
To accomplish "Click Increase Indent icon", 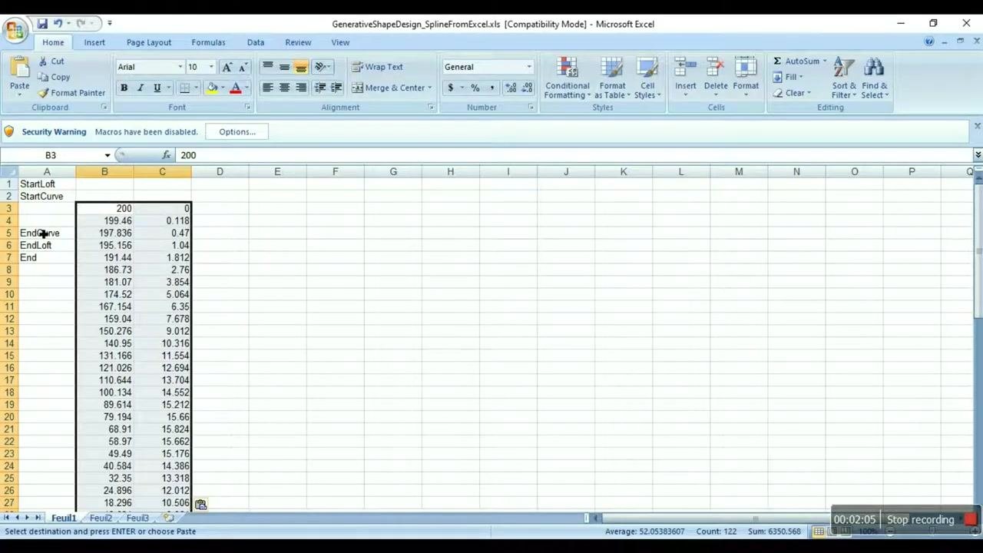I will [x=336, y=88].
